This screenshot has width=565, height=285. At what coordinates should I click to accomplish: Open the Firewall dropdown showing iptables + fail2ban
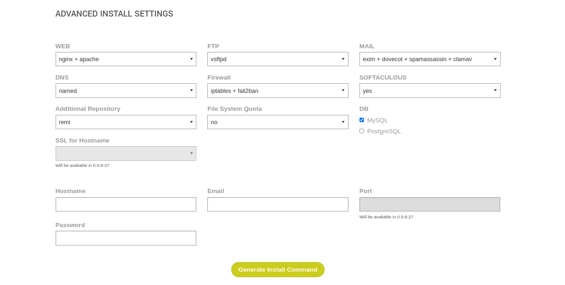pyautogui.click(x=278, y=91)
